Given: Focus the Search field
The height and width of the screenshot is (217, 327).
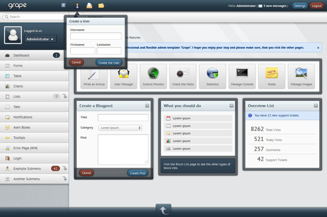Looking at the screenshot, I should point(34,17).
